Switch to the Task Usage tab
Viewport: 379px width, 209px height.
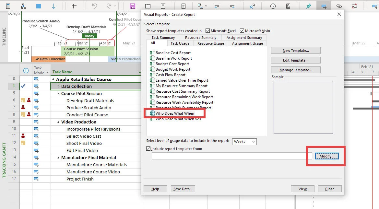[180, 43]
